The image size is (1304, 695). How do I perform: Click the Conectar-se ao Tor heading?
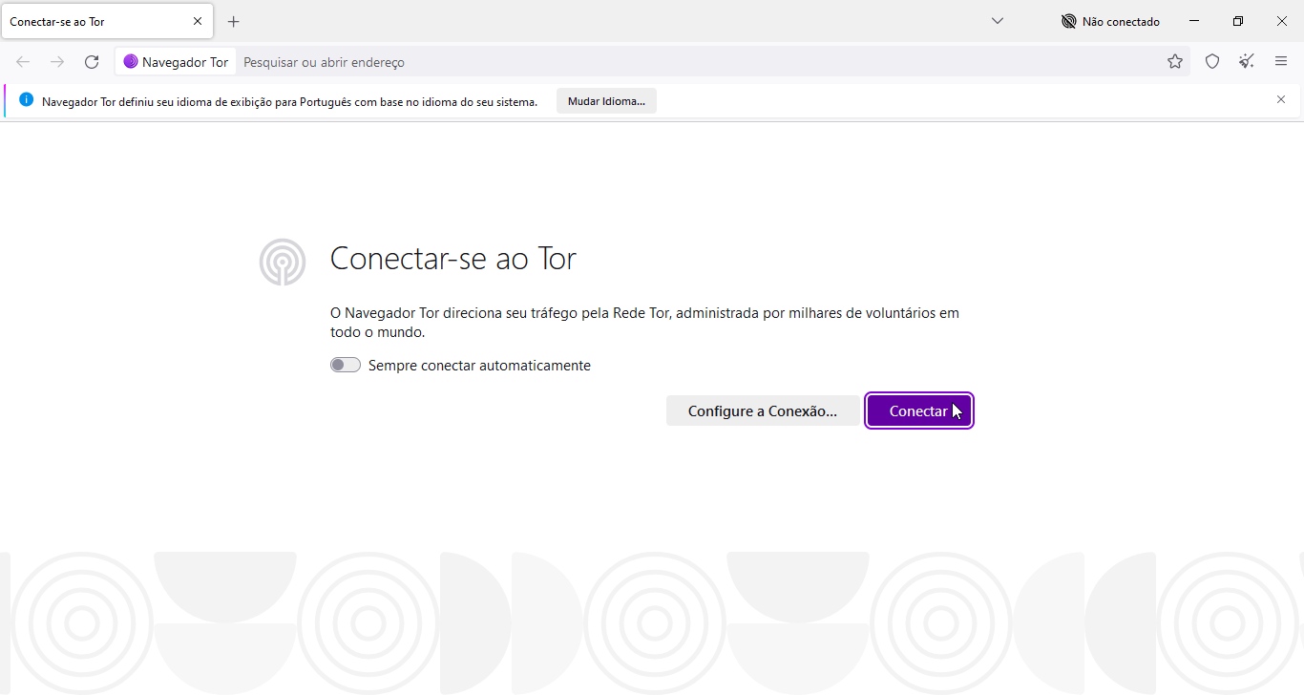click(452, 259)
